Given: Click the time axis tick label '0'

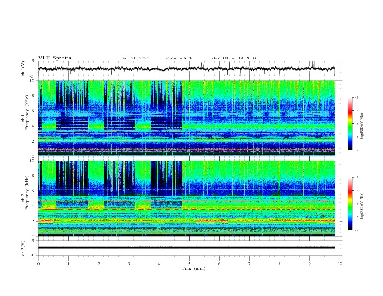Looking at the screenshot, I should (x=38, y=264).
